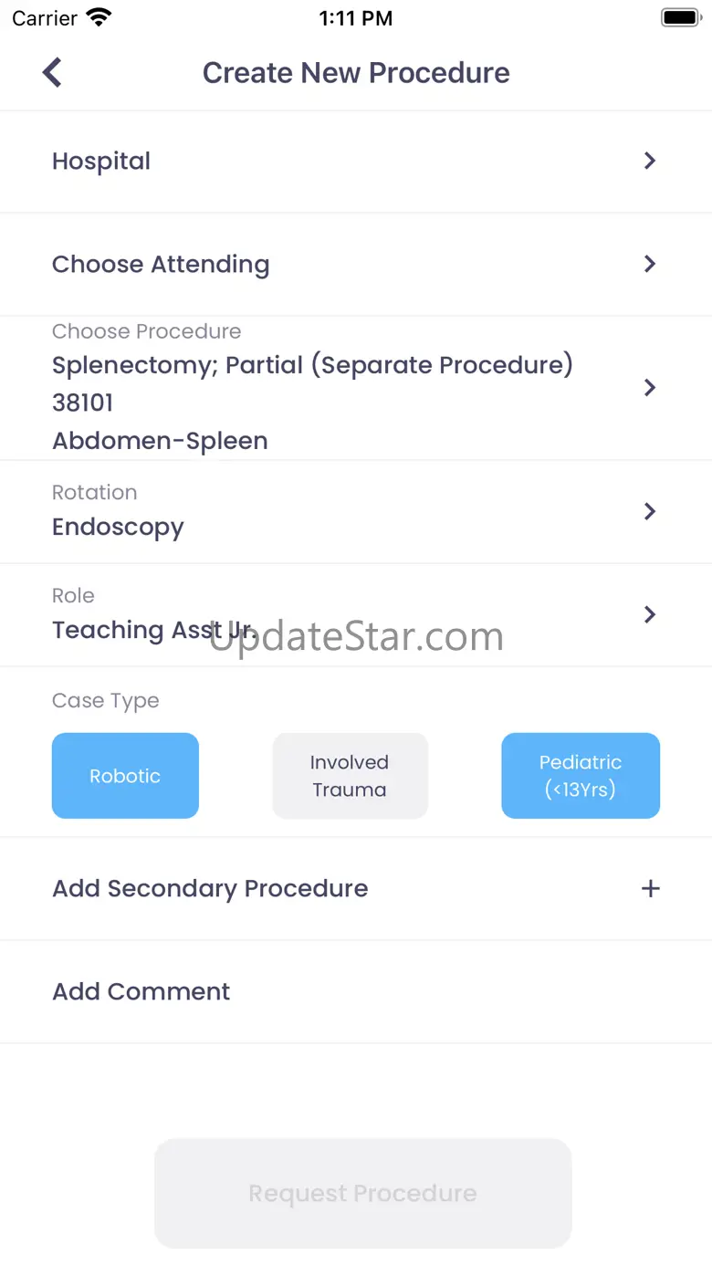Image resolution: width=712 pixels, height=1266 pixels.
Task: Tap the Endoscopy rotation value
Action: (118, 528)
